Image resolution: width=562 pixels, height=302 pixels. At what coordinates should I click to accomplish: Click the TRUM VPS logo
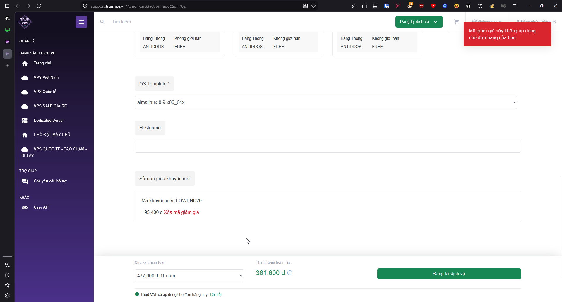coord(25,22)
